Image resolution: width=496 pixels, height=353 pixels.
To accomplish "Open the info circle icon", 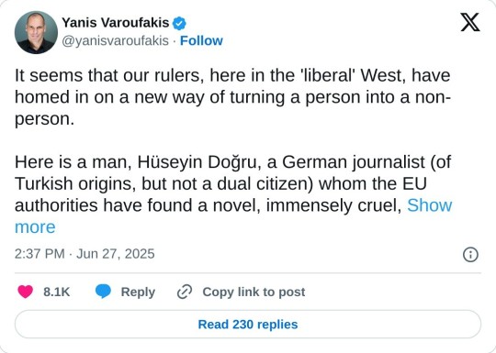I will 470,255.
